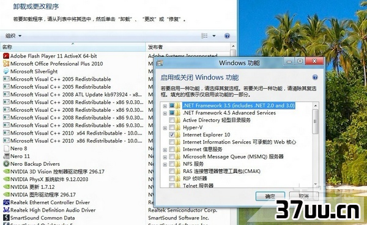Screen dimensions: 367x225
Task: Expand the Internet 信息服务 tree node
Action: coord(165,150)
